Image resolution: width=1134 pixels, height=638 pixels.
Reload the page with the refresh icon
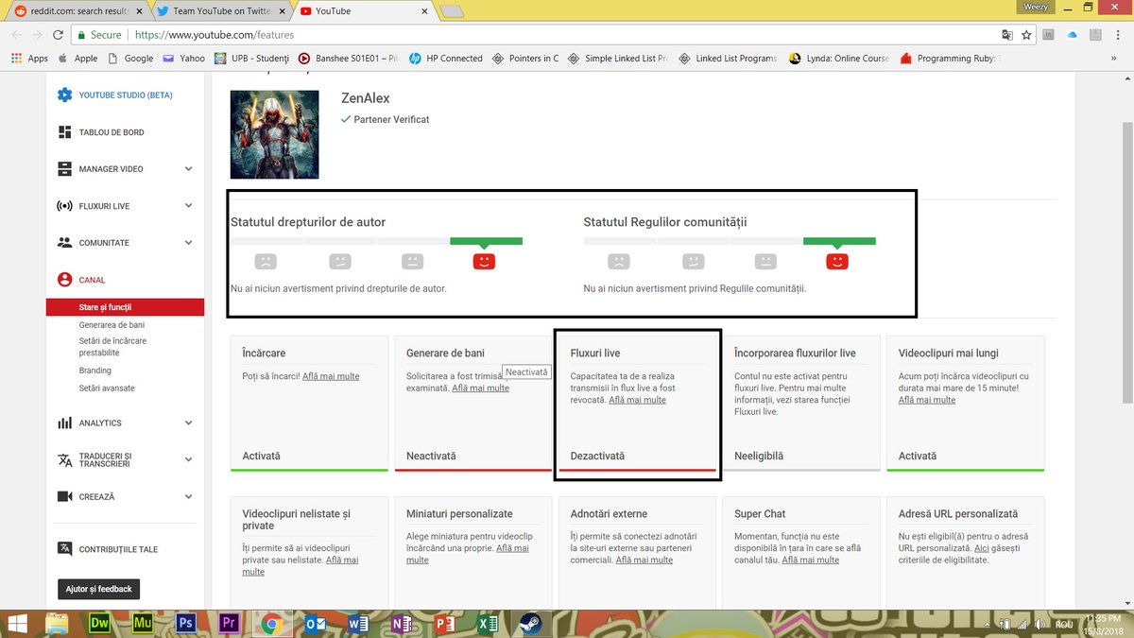click(x=59, y=35)
